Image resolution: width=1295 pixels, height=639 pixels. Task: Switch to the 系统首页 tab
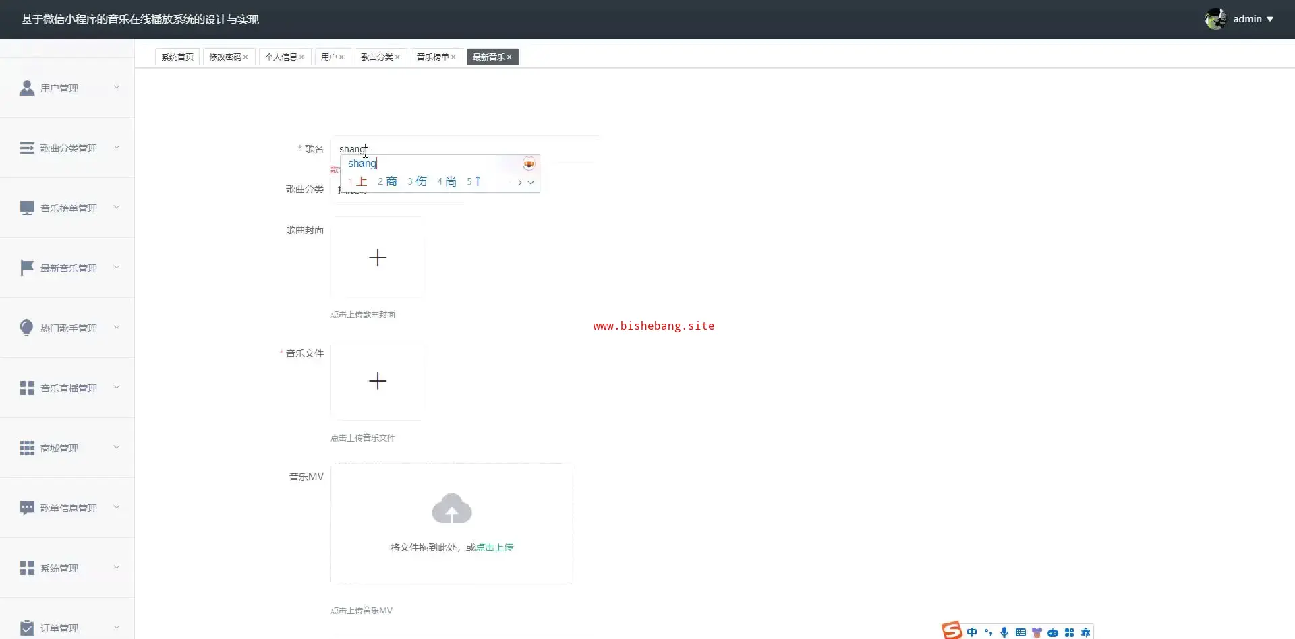(x=177, y=57)
